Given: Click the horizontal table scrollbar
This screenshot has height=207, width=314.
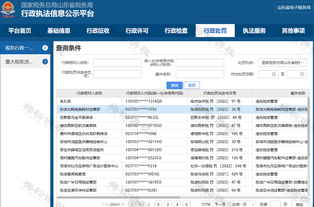Looking at the screenshot, I should (x=118, y=197).
